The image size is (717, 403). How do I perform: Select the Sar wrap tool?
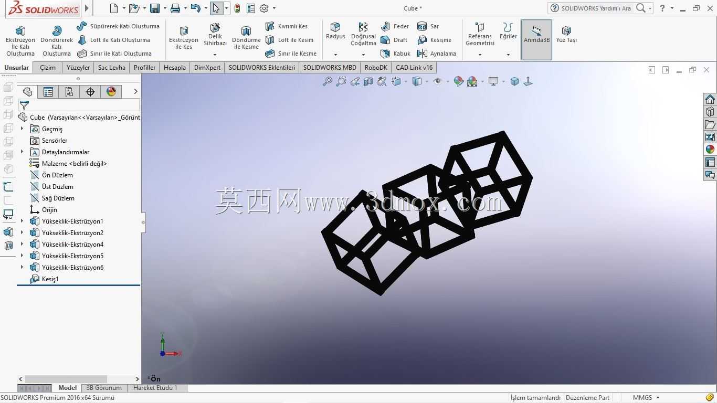click(x=428, y=26)
